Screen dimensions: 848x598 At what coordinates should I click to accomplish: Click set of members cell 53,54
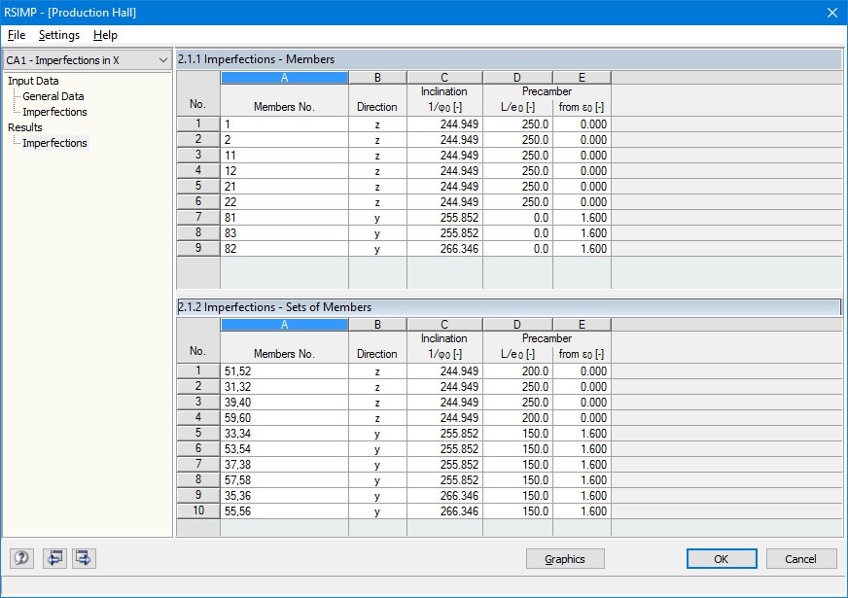(x=285, y=449)
